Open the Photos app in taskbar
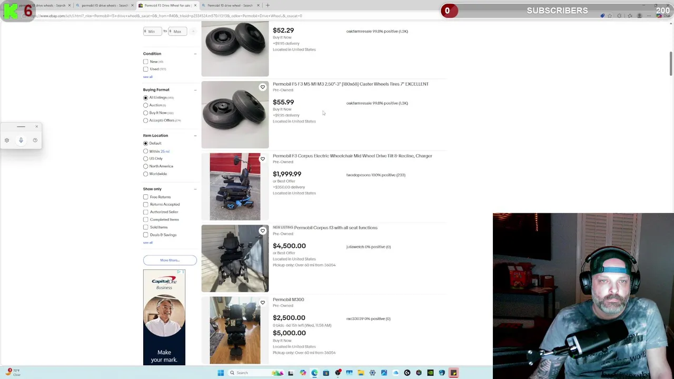674x379 pixels. (x=384, y=373)
